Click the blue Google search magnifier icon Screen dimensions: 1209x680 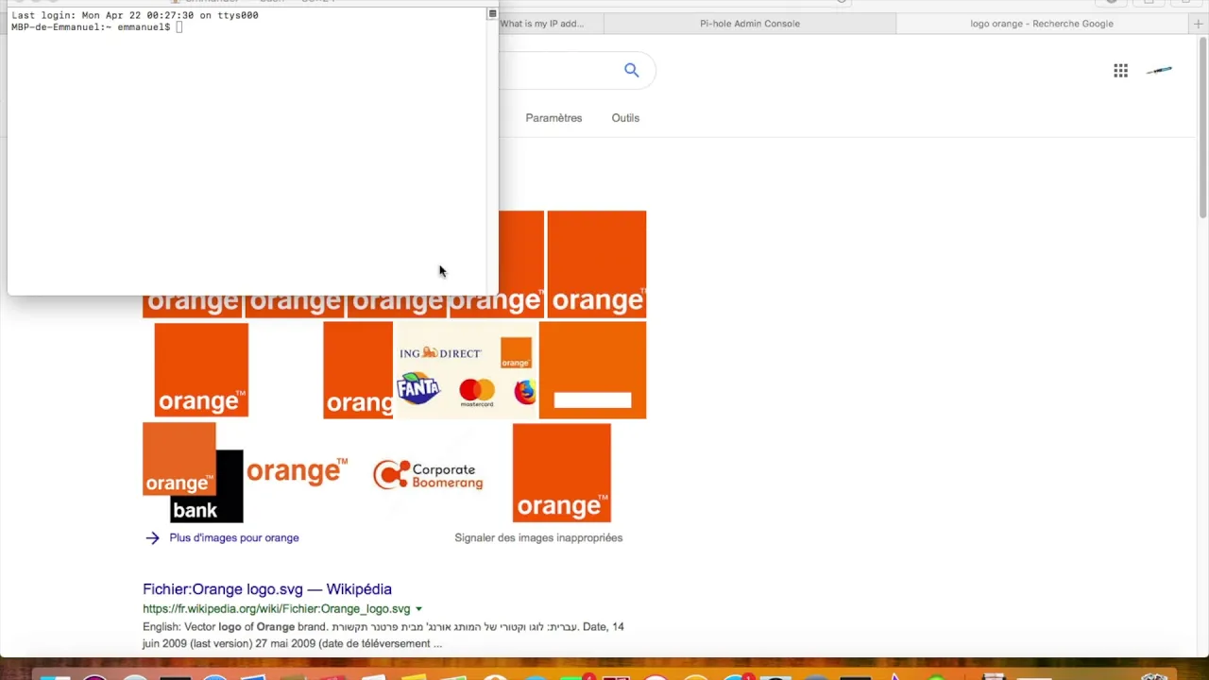(x=631, y=70)
